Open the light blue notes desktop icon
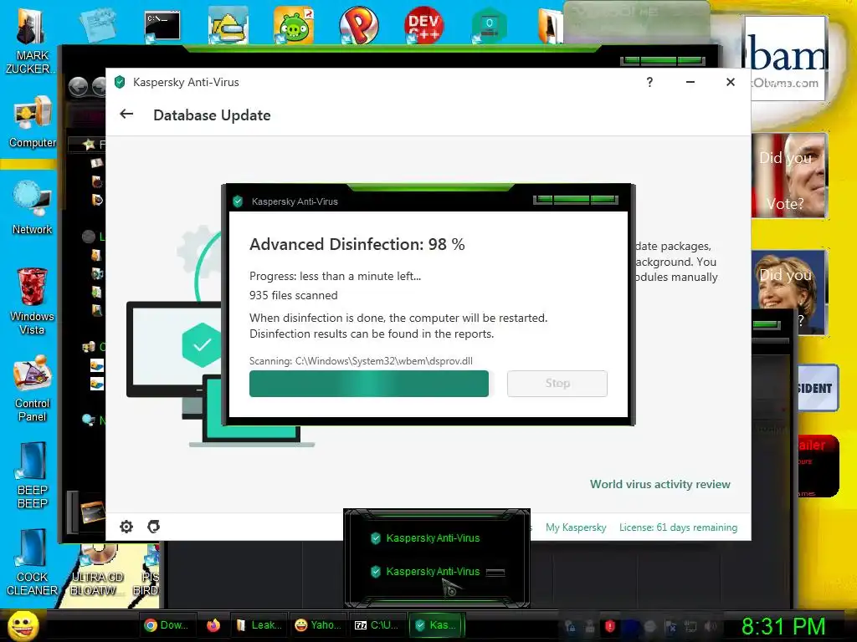 pyautogui.click(x=97, y=26)
